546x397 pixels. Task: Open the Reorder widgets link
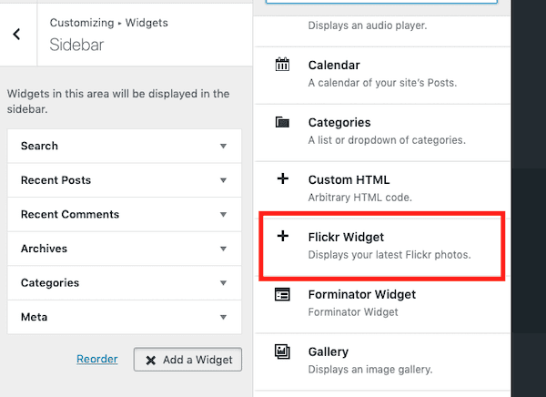(97, 360)
